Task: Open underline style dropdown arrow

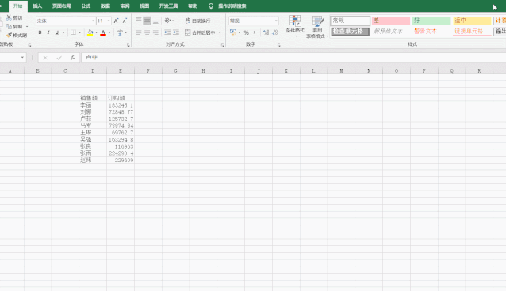Action: point(63,32)
